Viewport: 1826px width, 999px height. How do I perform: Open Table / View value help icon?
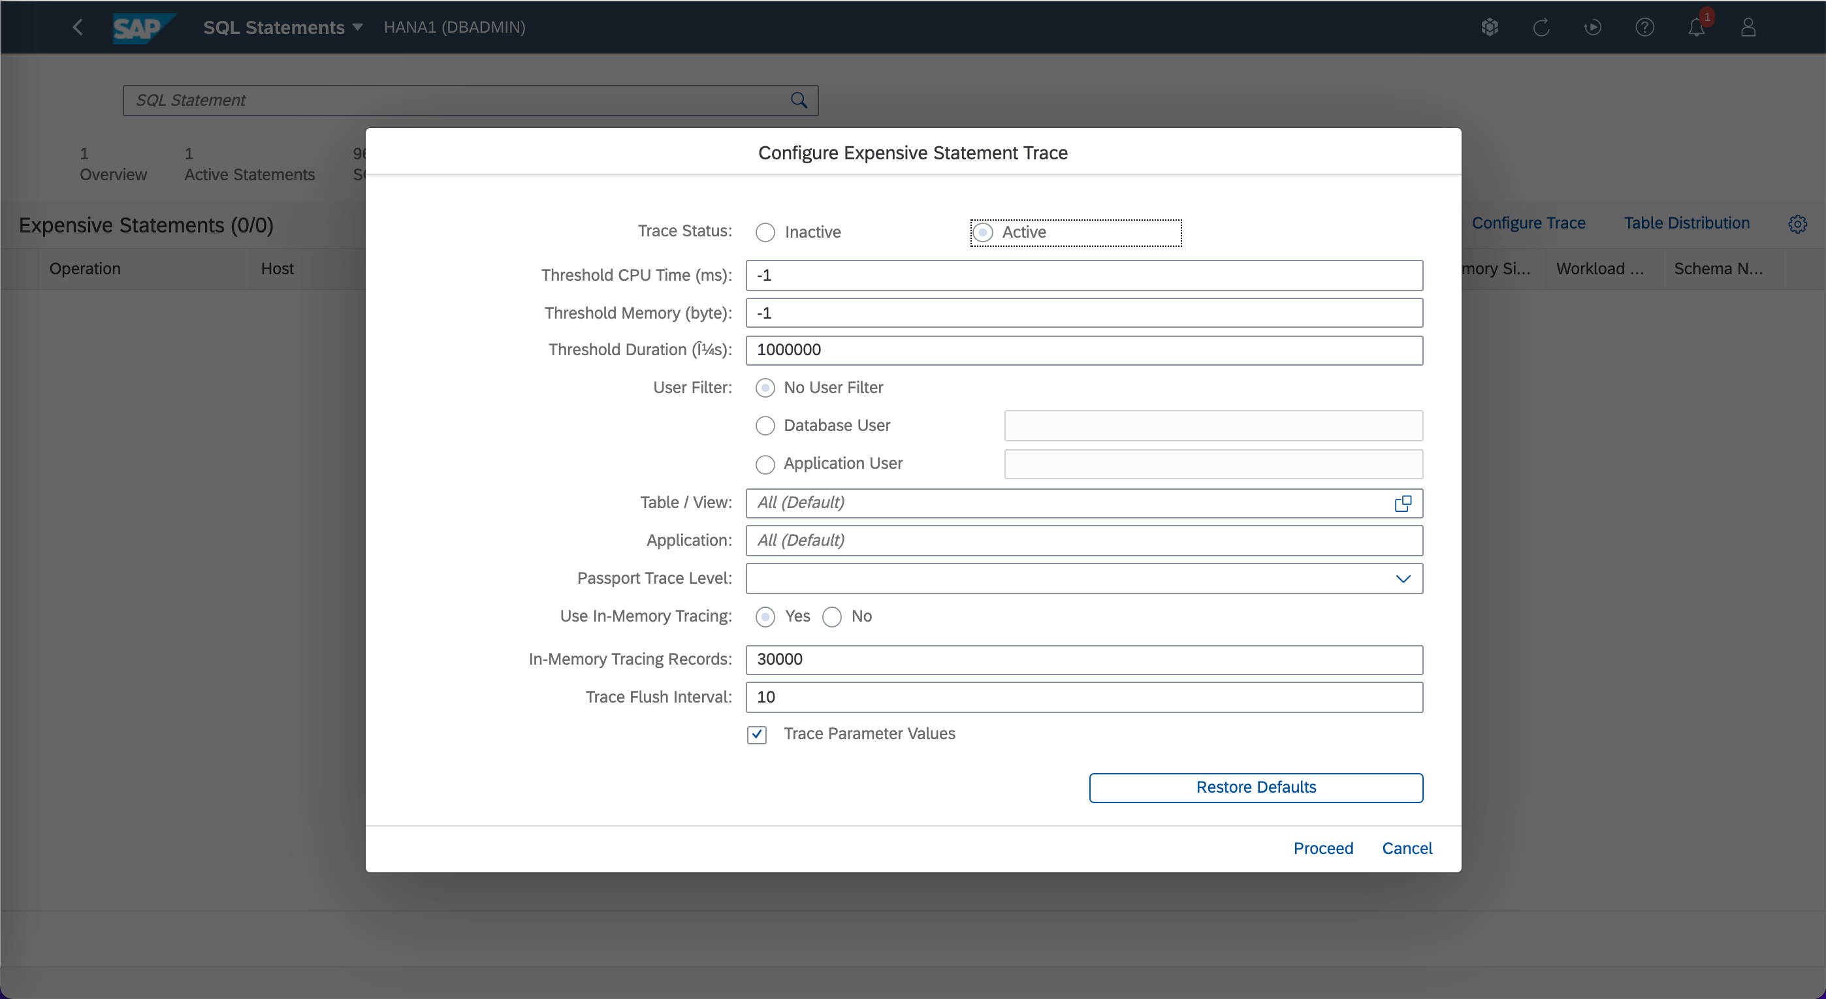[1403, 503]
